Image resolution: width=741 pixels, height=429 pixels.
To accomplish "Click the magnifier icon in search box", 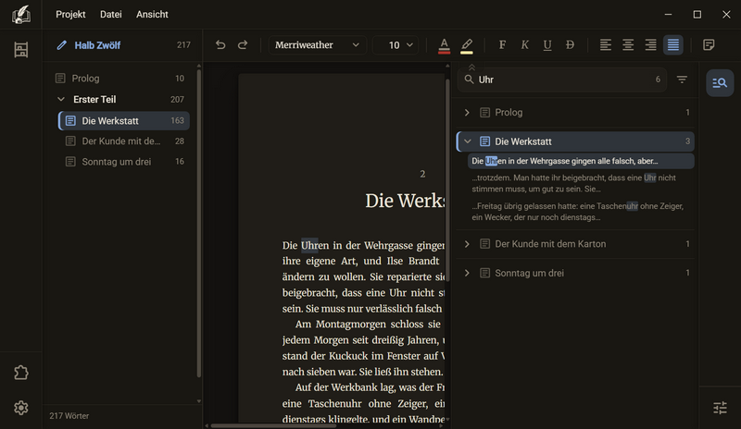I will point(469,80).
